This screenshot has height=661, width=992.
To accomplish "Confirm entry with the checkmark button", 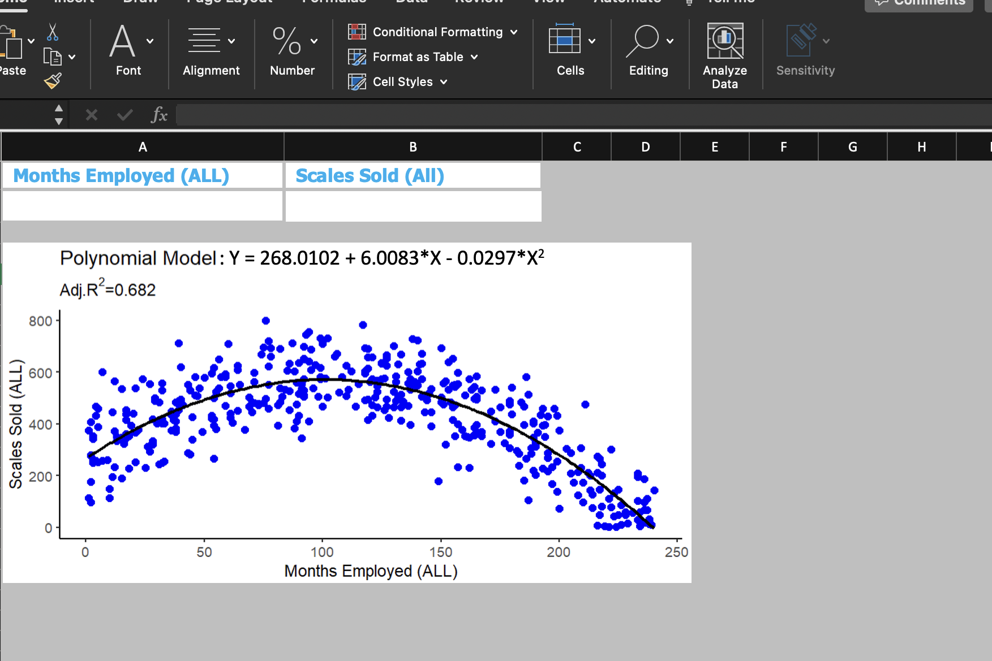I will 124,115.
